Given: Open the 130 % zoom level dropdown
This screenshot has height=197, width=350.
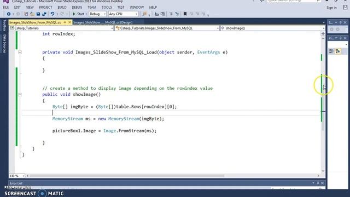Looking at the screenshot, I should 17,176.
